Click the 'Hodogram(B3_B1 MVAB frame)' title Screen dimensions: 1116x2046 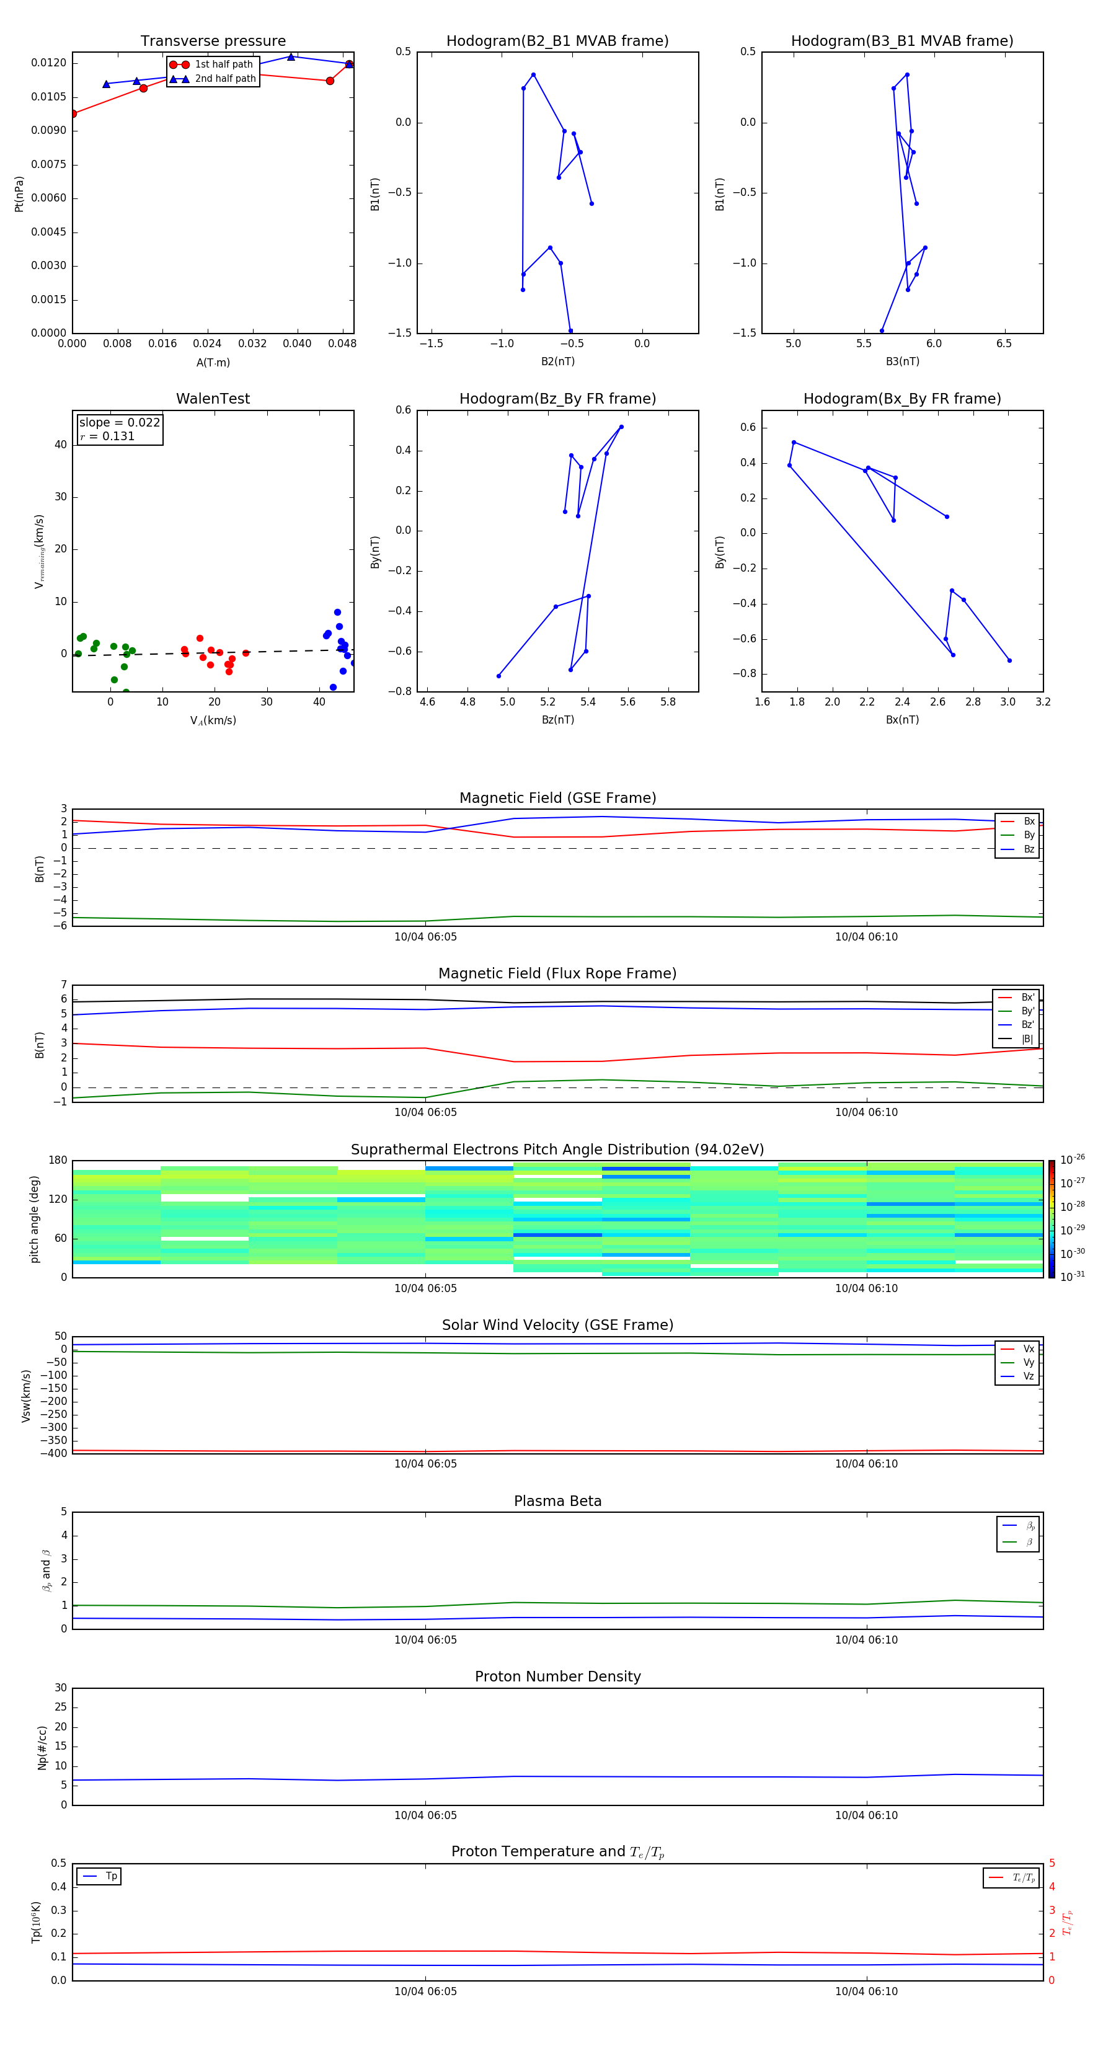[902, 42]
